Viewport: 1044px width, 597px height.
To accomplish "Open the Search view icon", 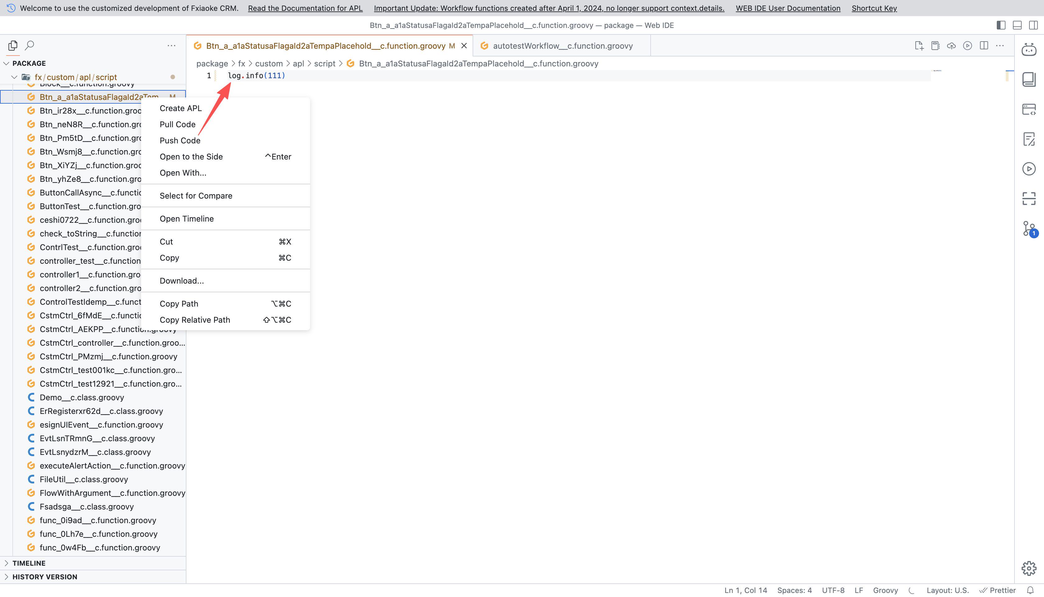I will [x=30, y=45].
